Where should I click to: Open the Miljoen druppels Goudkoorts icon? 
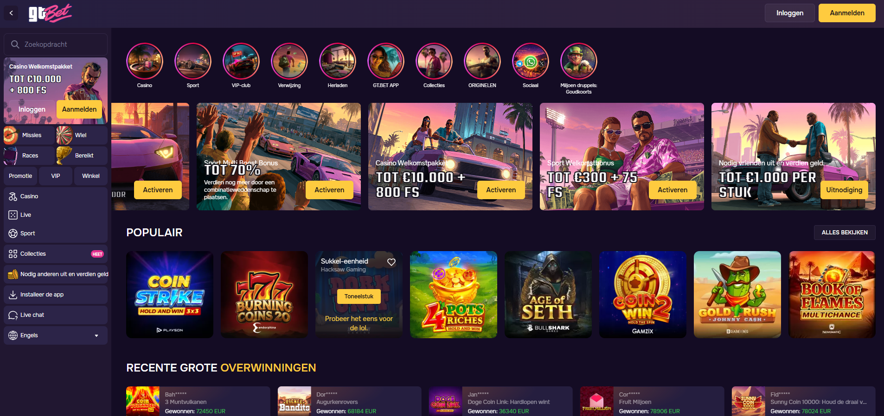(x=579, y=61)
